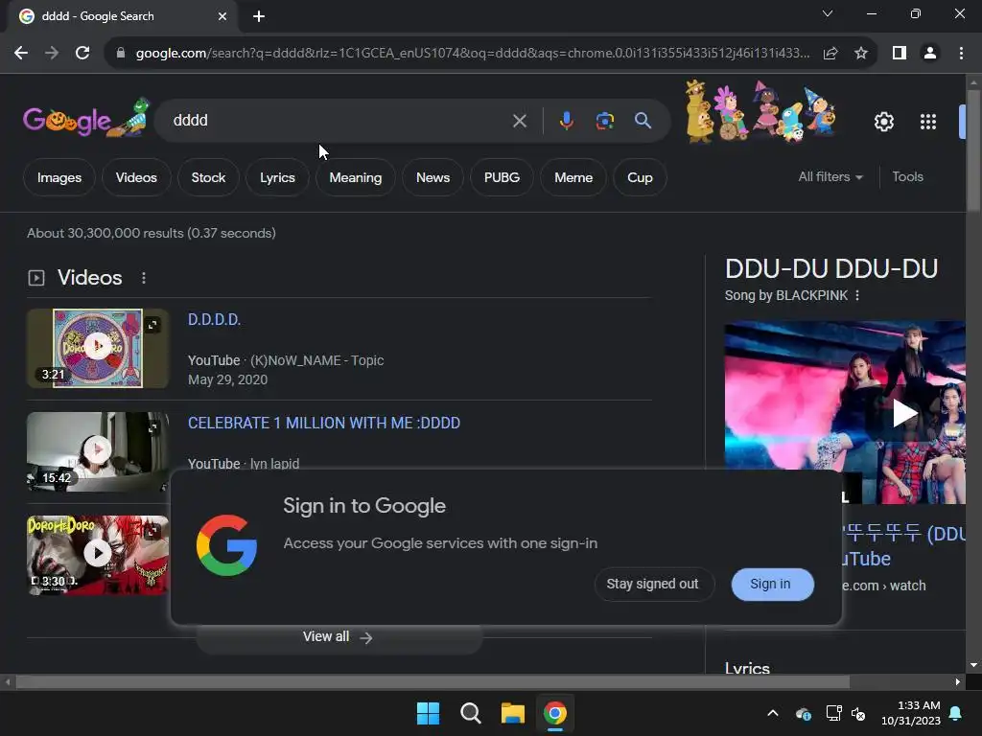Open the tab search dropdown
The height and width of the screenshot is (736, 982).
tap(828, 13)
